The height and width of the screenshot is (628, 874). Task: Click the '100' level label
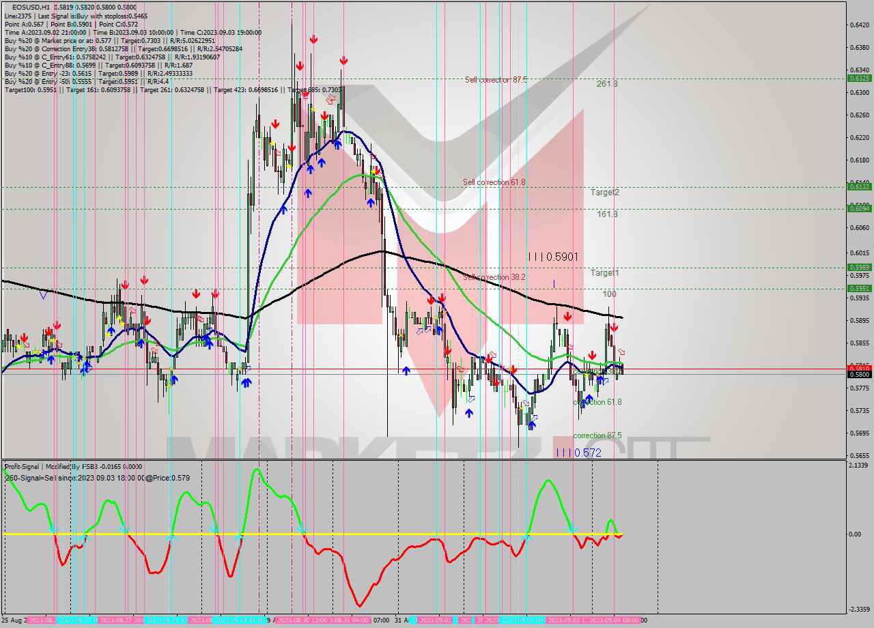[x=610, y=294]
